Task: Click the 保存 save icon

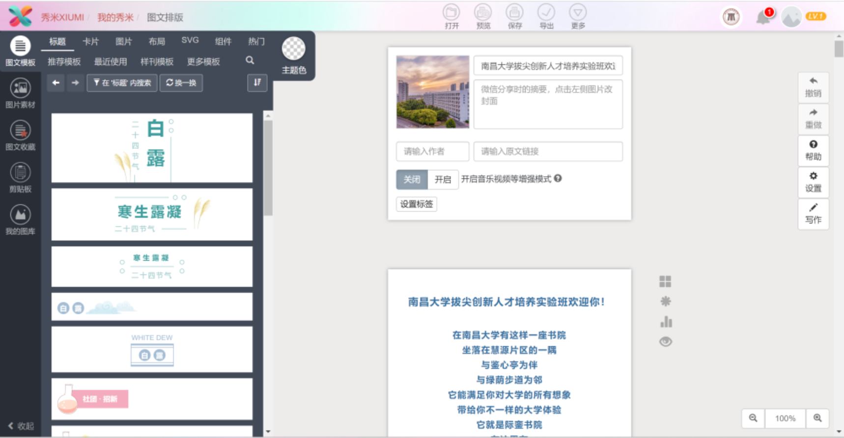Action: pyautogui.click(x=514, y=17)
